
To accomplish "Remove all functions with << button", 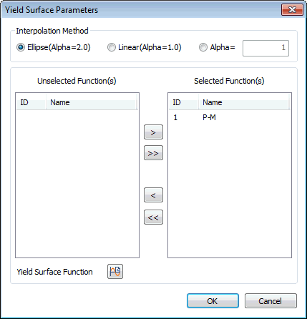I will [153, 217].
